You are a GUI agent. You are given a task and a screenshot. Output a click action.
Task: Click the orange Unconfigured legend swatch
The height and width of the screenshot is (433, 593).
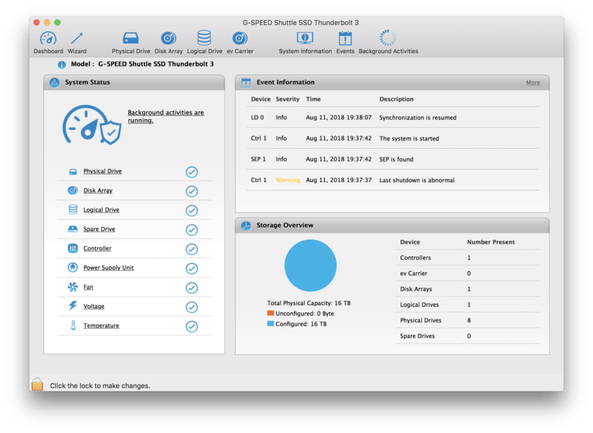coord(271,313)
